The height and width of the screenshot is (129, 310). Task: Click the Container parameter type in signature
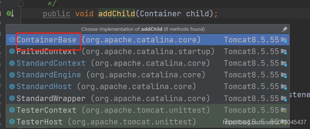160,14
